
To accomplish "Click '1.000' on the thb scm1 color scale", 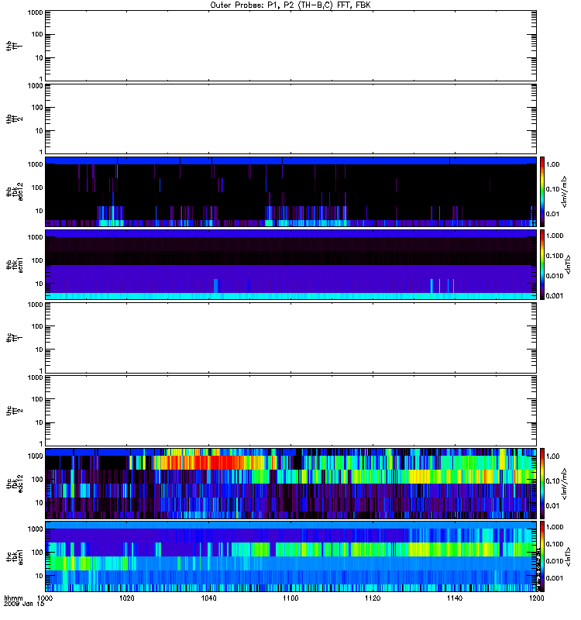I will pyautogui.click(x=555, y=236).
